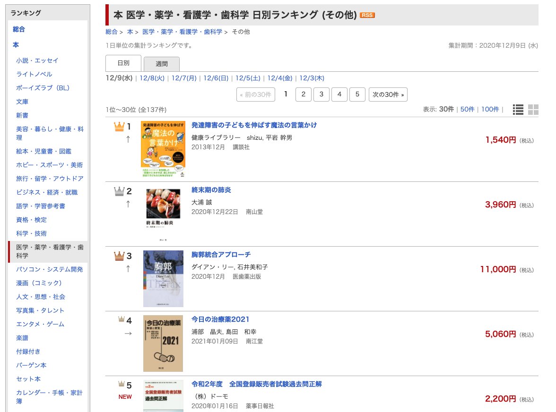The width and height of the screenshot is (556, 412).
Task: Click 次の30件 next page button
Action: 388,94
